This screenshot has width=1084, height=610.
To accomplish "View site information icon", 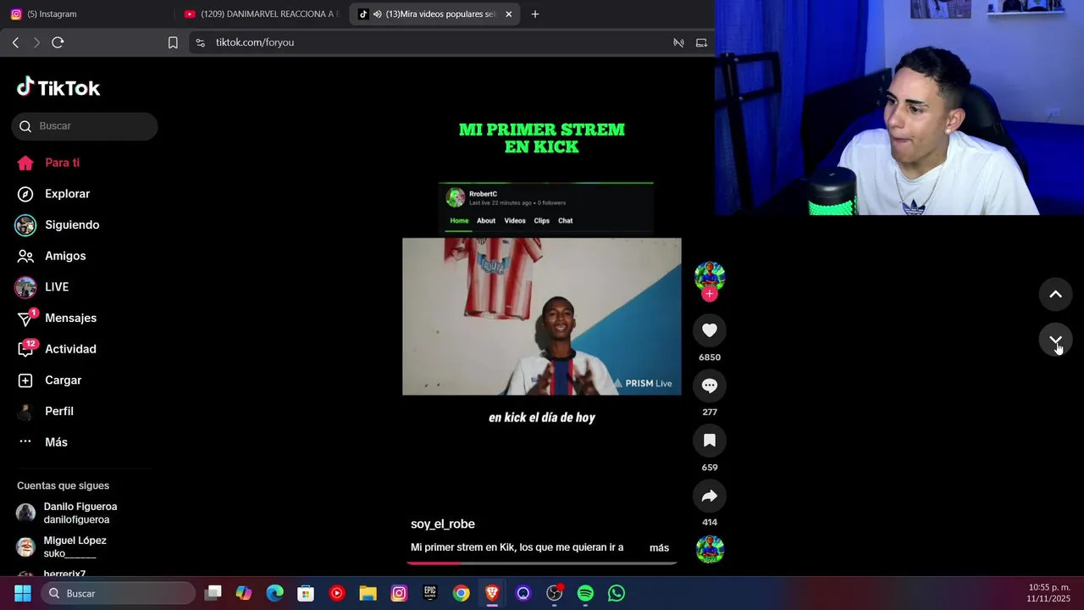I will pos(200,42).
